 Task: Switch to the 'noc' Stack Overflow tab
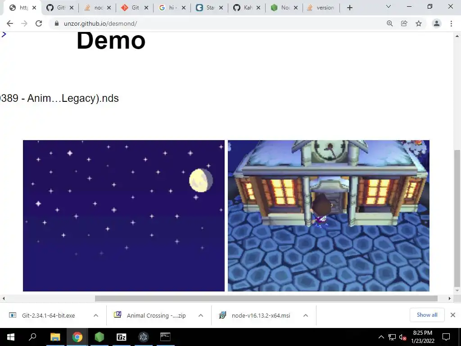pyautogui.click(x=97, y=8)
